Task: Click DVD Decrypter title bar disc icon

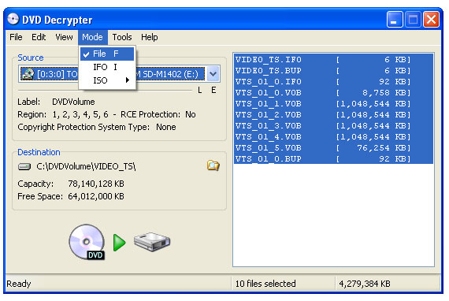Action: pyautogui.click(x=13, y=19)
